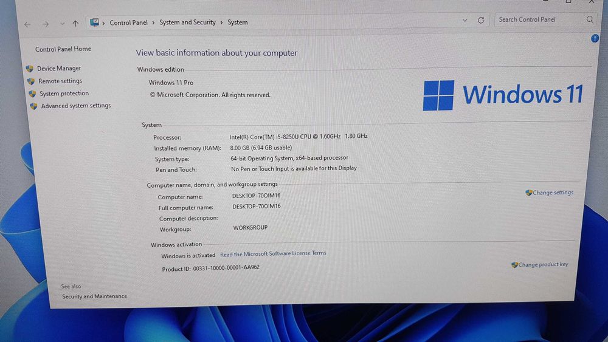
Task: Expand chevron after Control Panel breadcrumb
Action: [x=153, y=22]
